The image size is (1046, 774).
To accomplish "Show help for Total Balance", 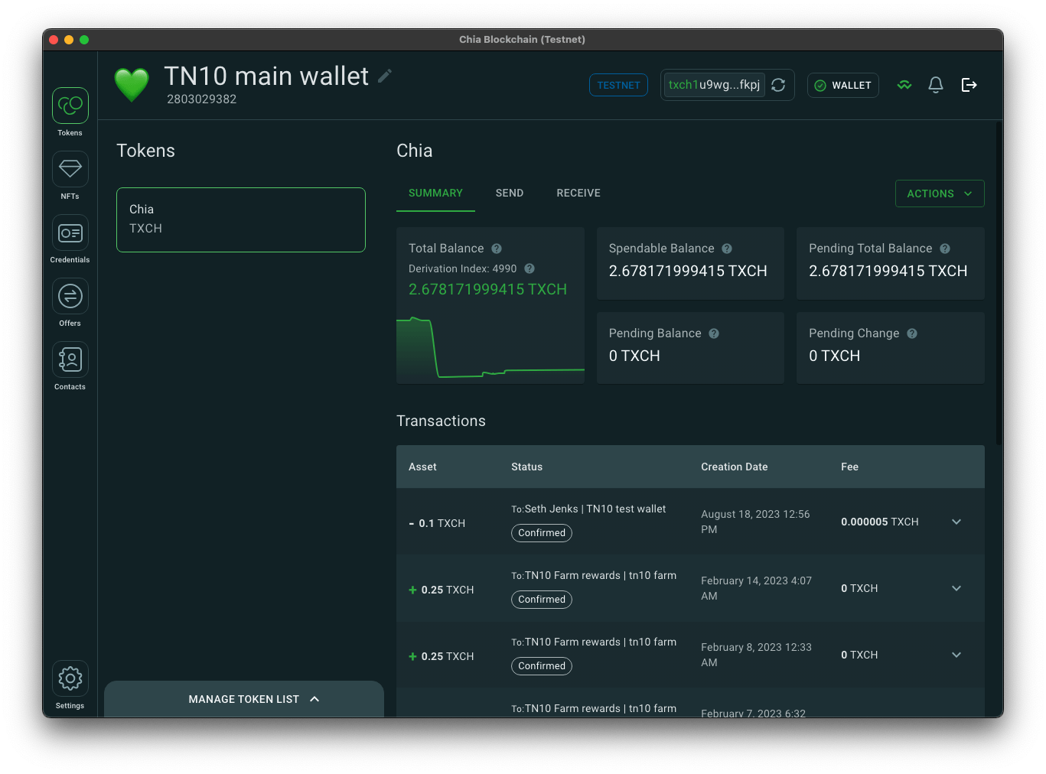I will [497, 249].
